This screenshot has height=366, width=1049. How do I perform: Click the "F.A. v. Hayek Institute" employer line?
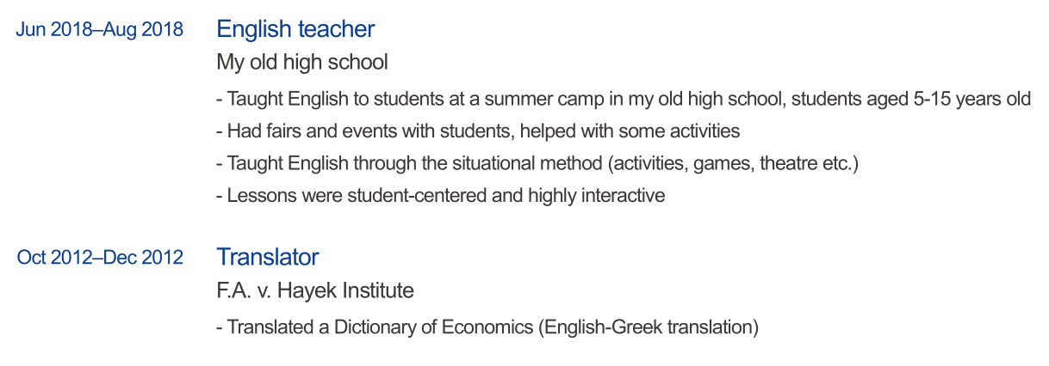315,291
